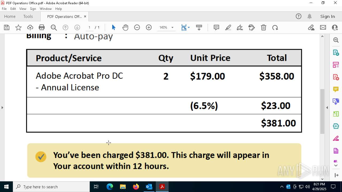Open the Edit menu
This screenshot has height=192, width=342.
coord(13,9)
